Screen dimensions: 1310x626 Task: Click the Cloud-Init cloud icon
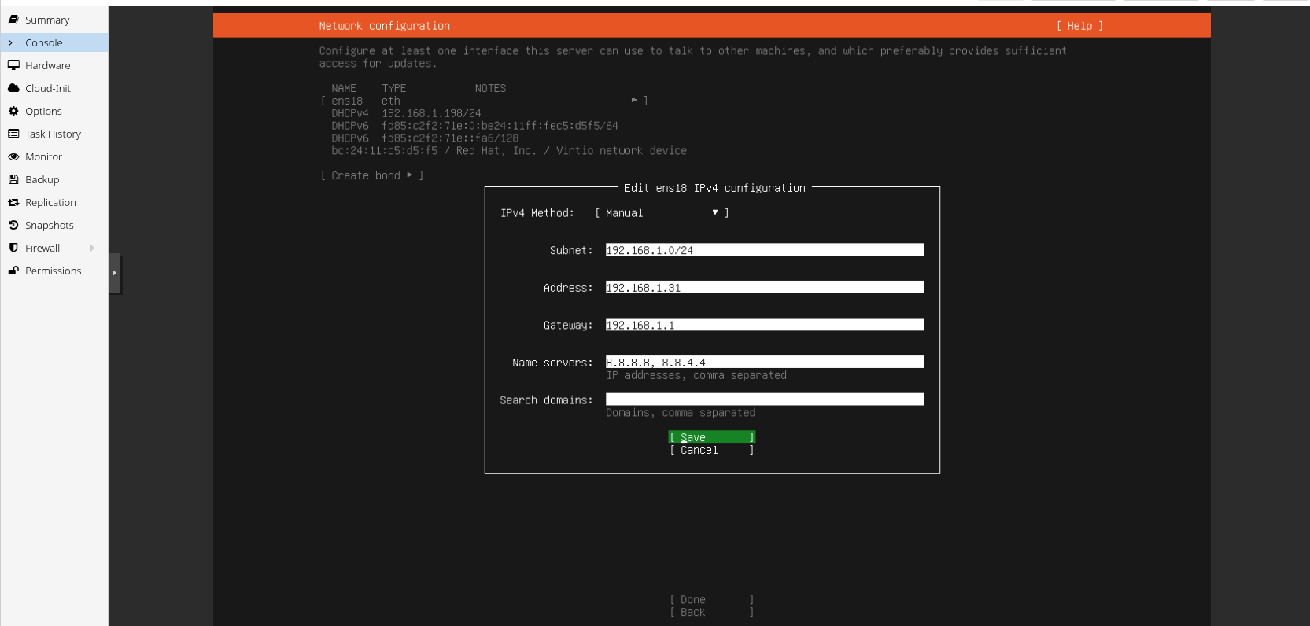[13, 88]
